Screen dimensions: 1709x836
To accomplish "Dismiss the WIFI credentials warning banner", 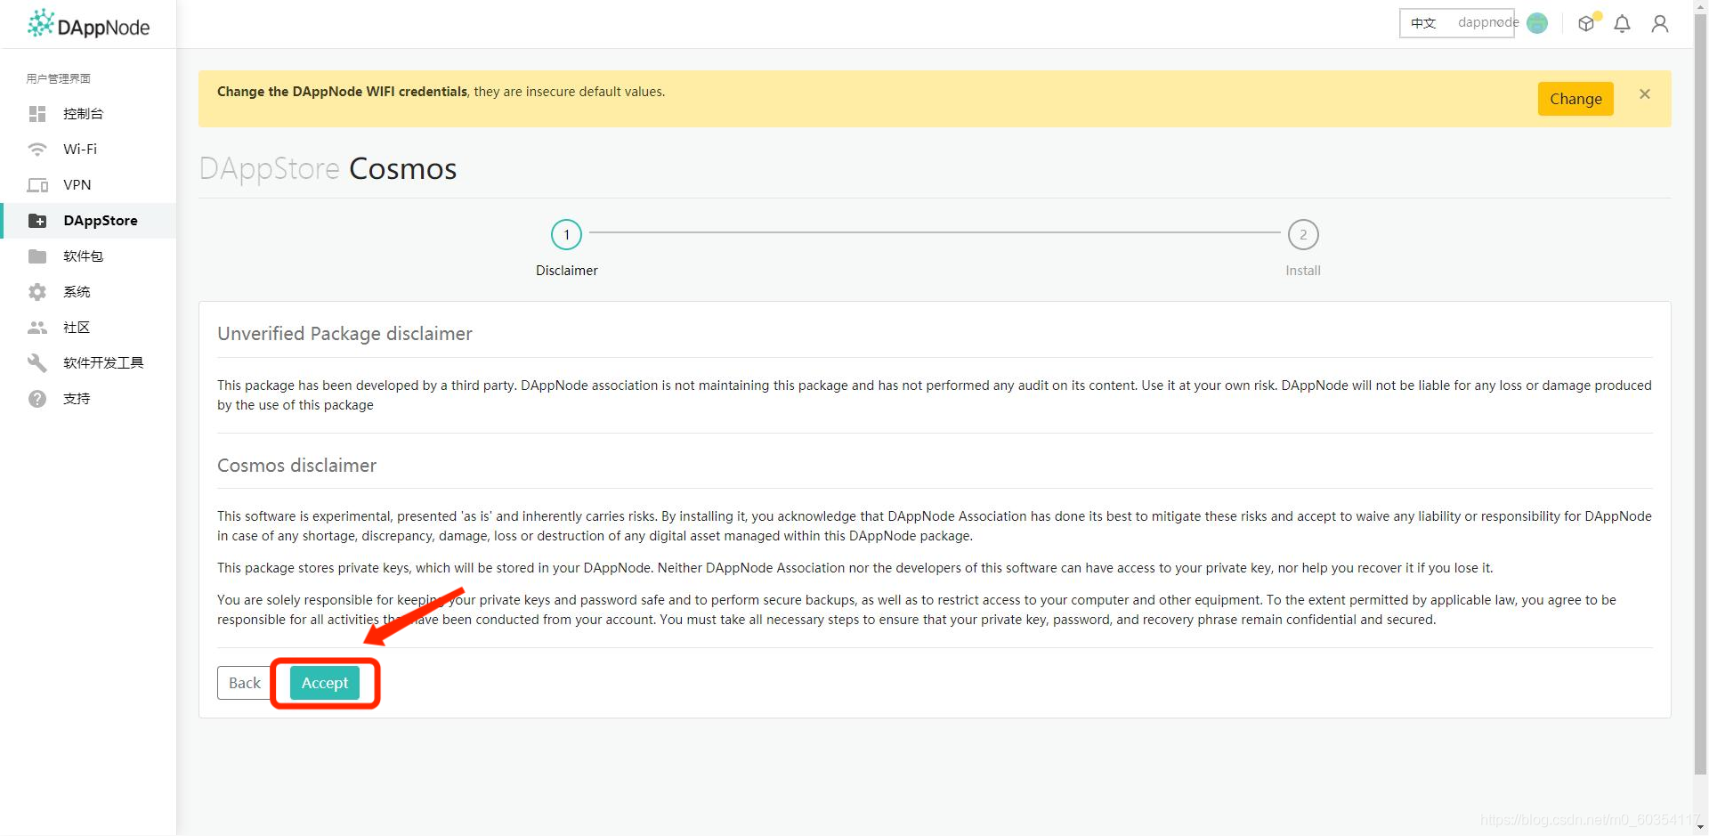I will point(1645,94).
